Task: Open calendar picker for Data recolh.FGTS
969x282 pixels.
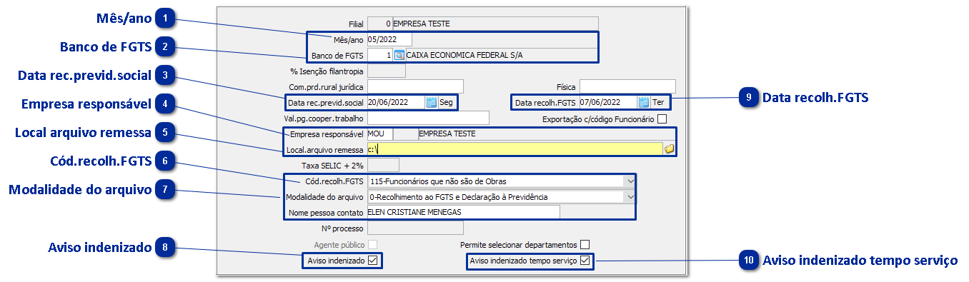Action: [643, 103]
